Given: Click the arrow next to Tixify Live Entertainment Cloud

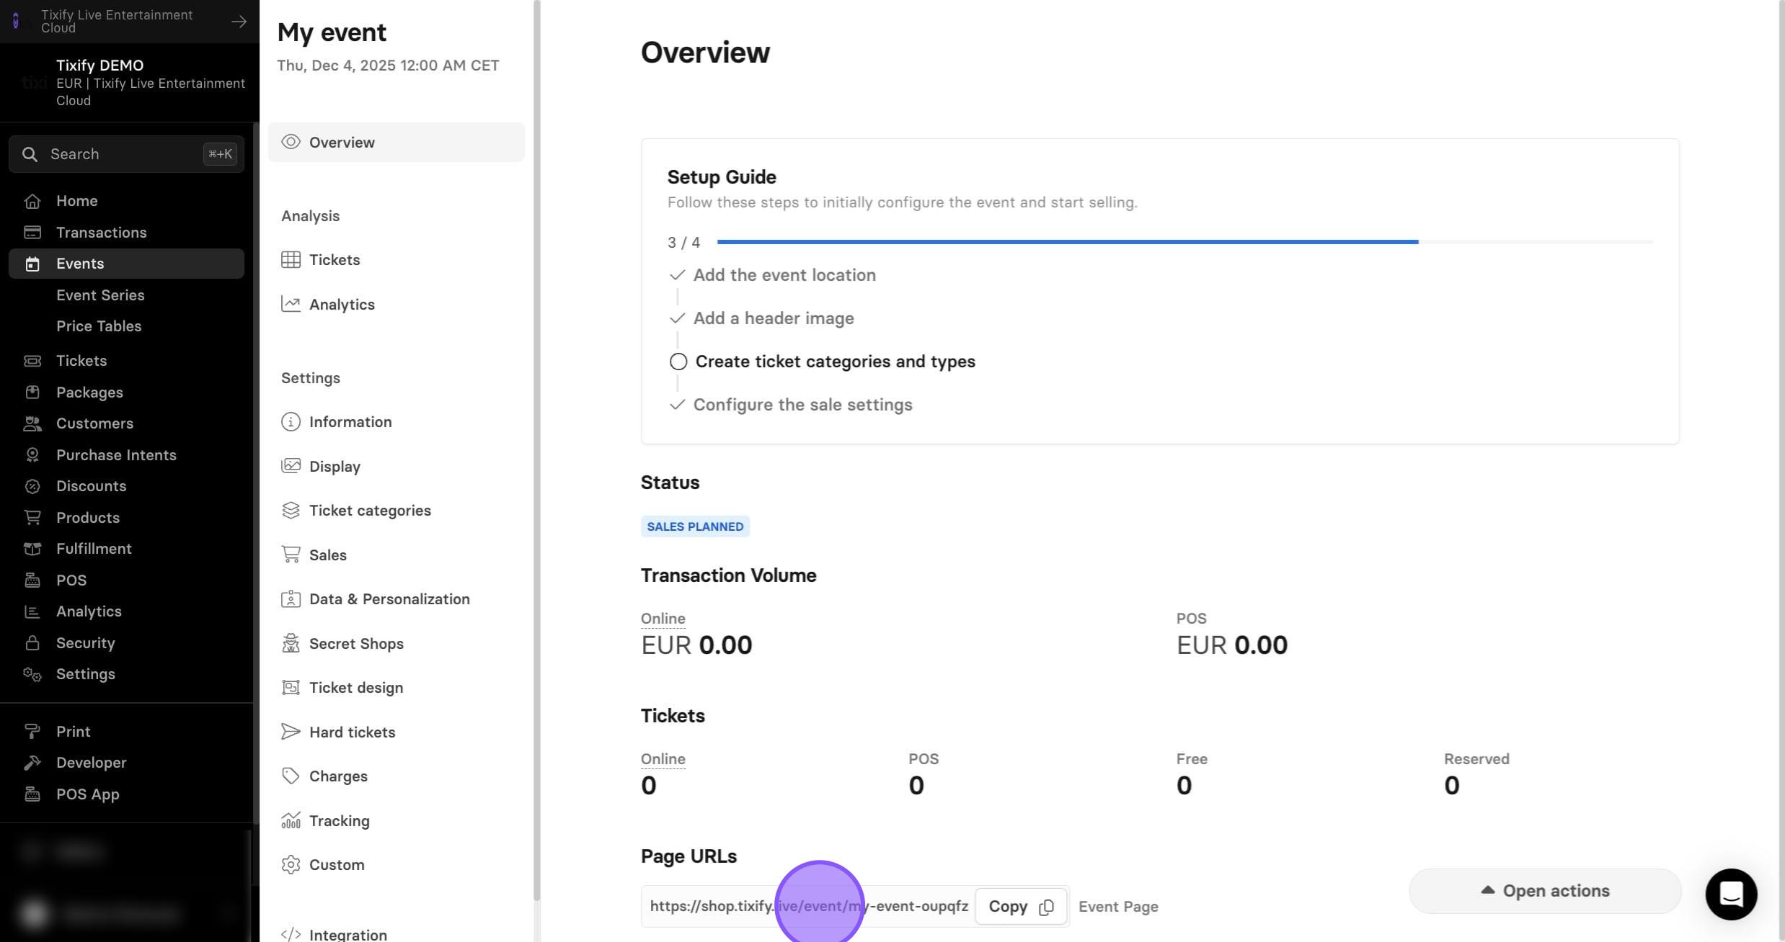Looking at the screenshot, I should [x=239, y=22].
